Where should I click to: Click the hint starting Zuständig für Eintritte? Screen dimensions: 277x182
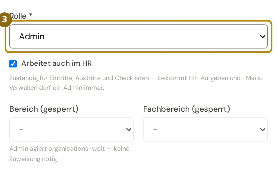pos(136,83)
